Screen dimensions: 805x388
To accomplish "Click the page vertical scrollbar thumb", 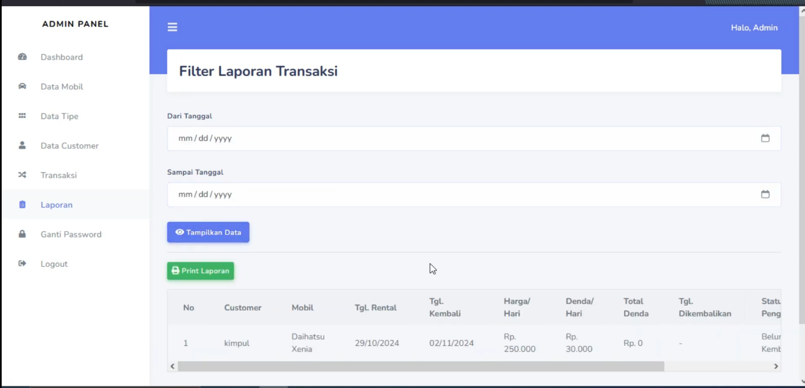I will [x=802, y=170].
